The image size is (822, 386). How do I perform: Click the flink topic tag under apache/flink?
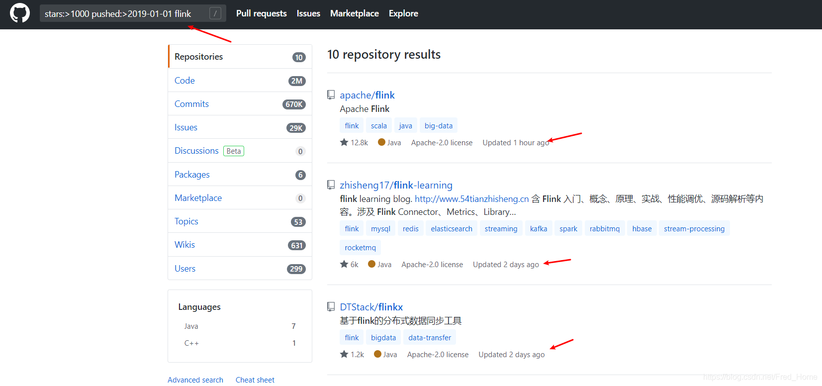click(x=352, y=125)
